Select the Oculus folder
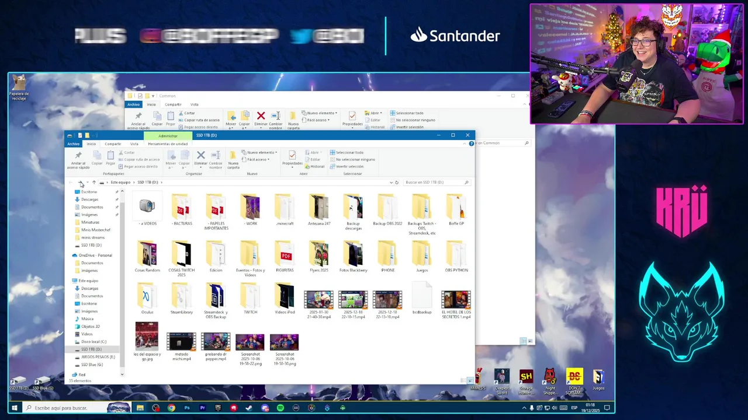The width and height of the screenshot is (748, 420). [x=147, y=299]
